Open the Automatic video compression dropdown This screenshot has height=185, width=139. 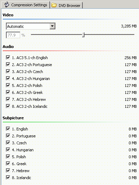tap(31, 26)
